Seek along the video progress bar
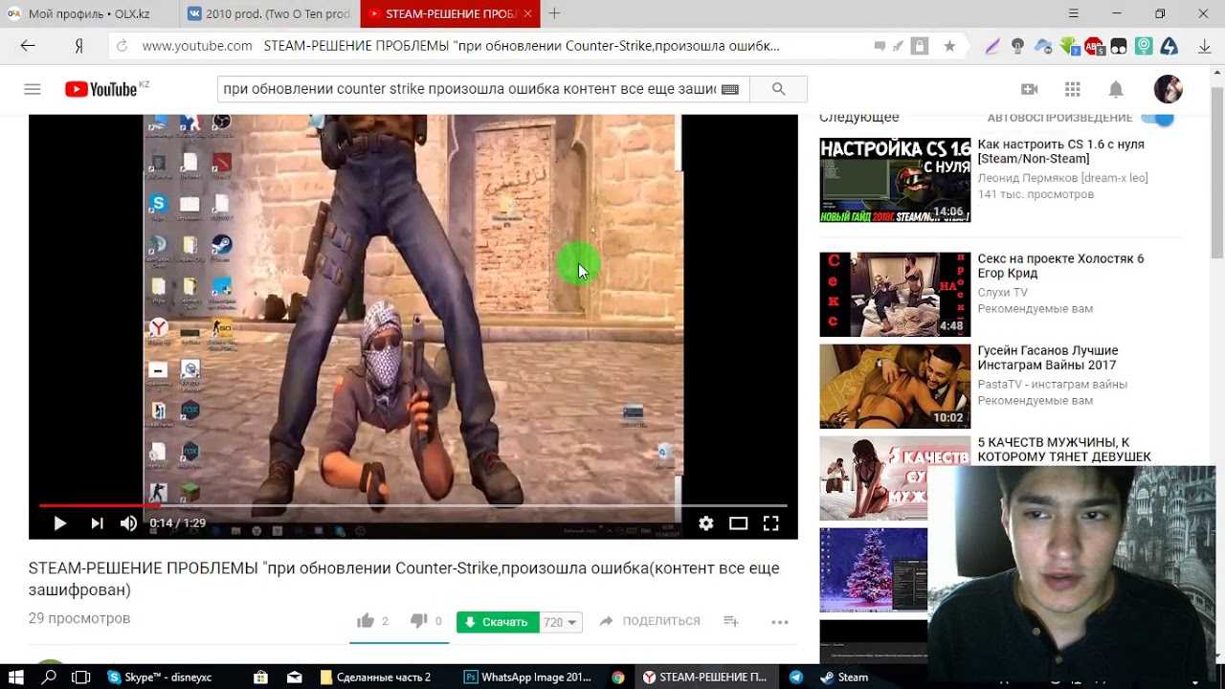This screenshot has width=1225, height=689. 413,505
